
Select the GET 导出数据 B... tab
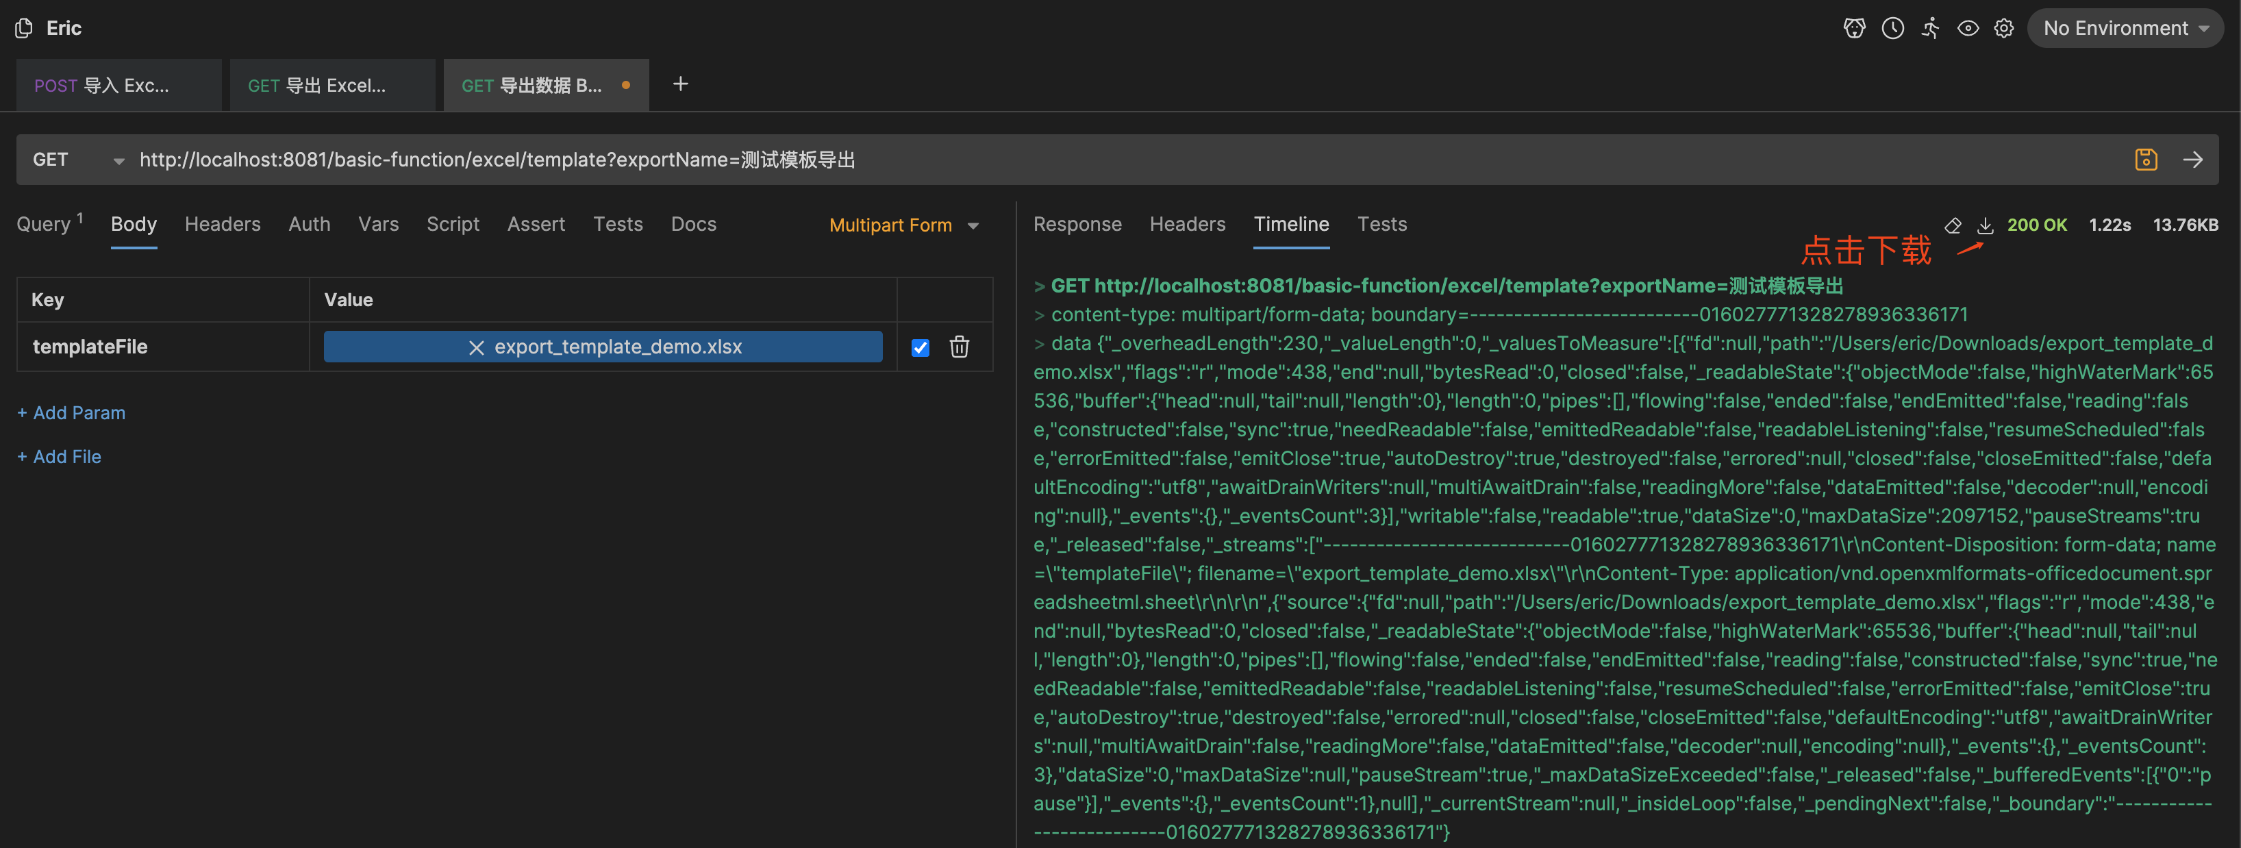click(545, 85)
